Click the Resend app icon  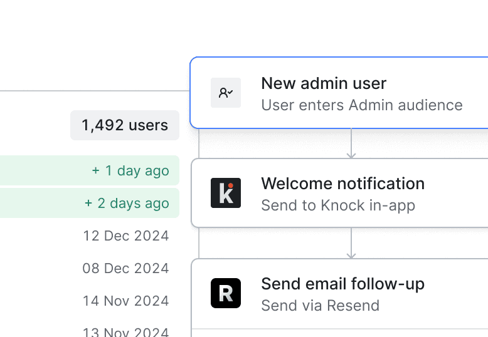pos(226,293)
